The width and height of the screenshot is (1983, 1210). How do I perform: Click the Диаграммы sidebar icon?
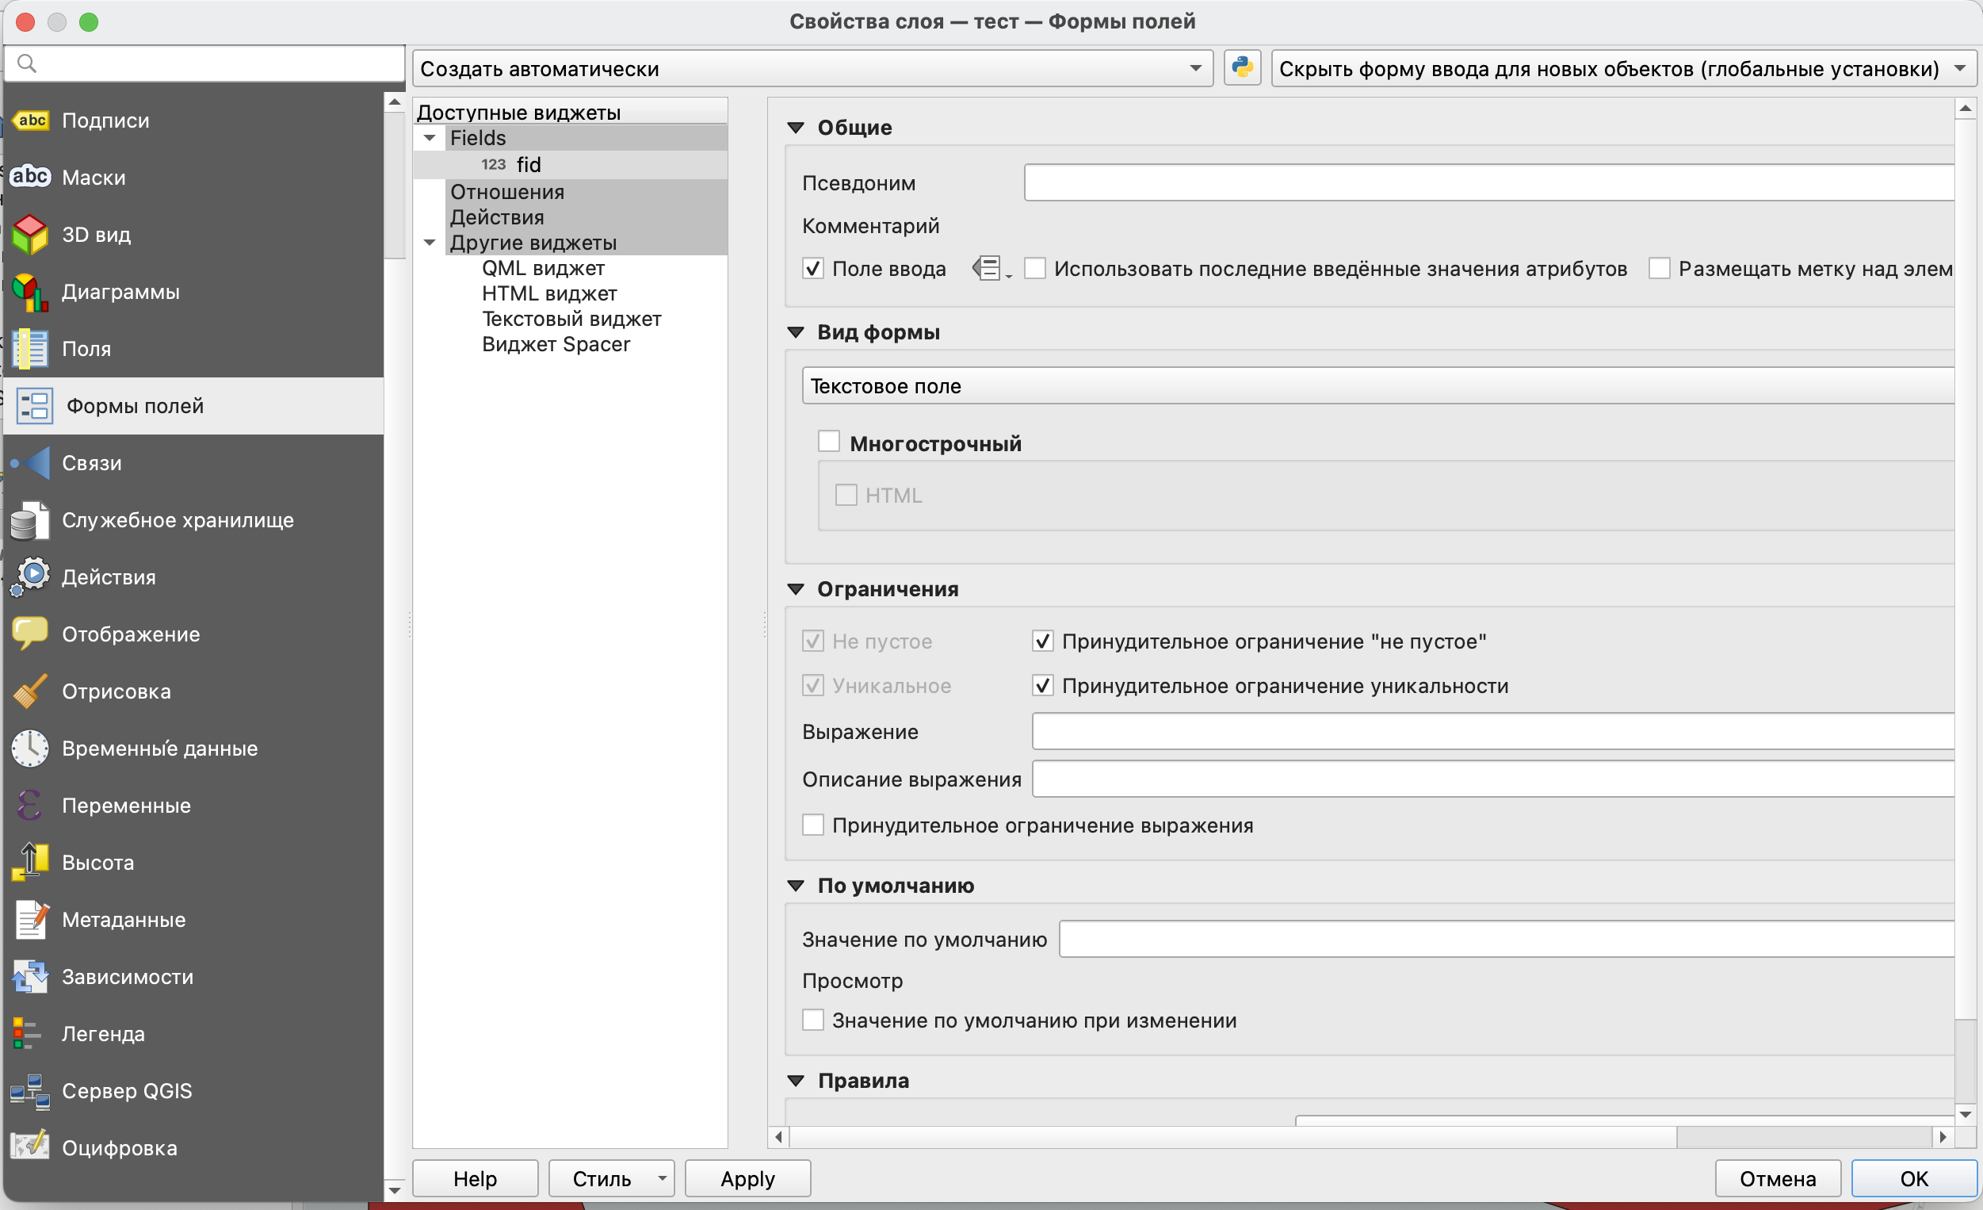(x=30, y=292)
